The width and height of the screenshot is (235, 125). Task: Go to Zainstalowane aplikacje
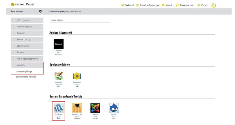[26, 77]
